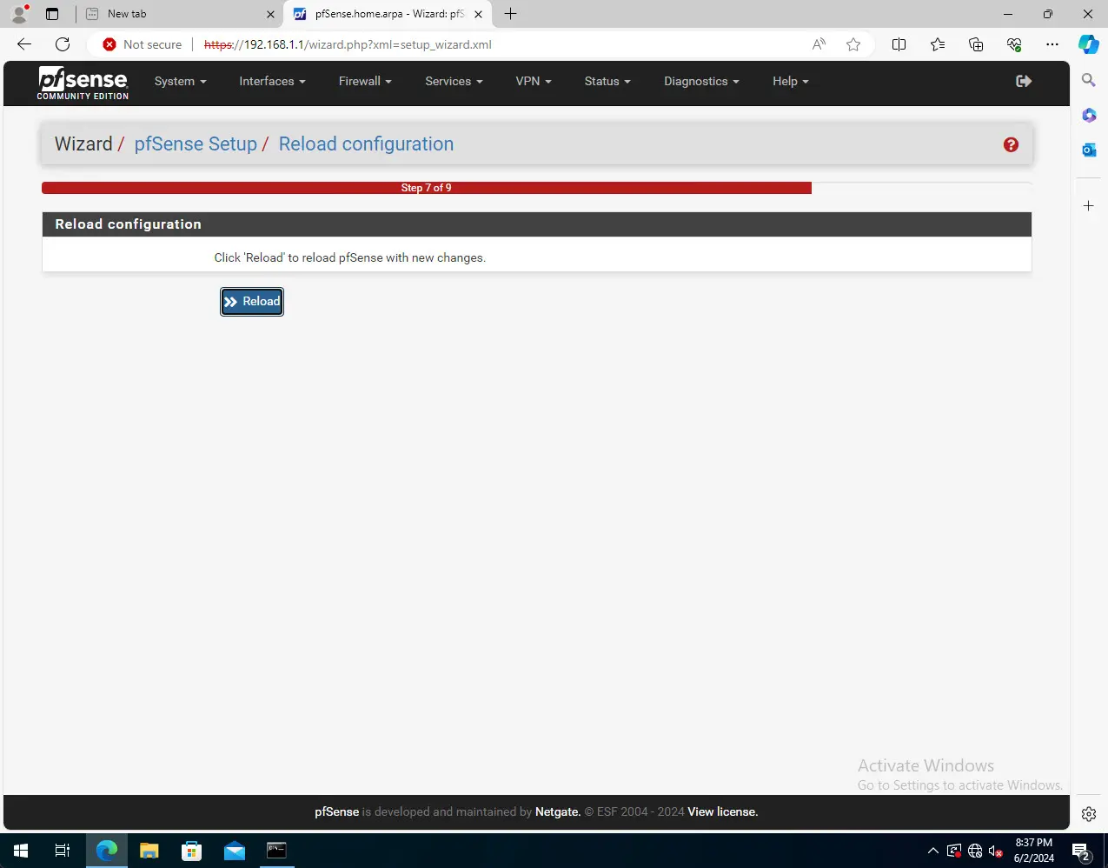Image resolution: width=1108 pixels, height=868 pixels.
Task: Show hidden system tray icons
Action: (x=933, y=851)
